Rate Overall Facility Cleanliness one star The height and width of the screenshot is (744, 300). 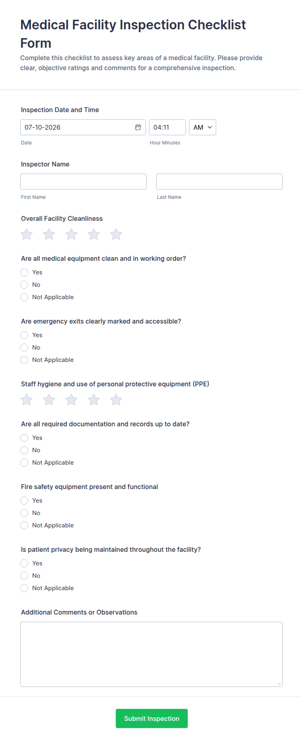coord(26,234)
